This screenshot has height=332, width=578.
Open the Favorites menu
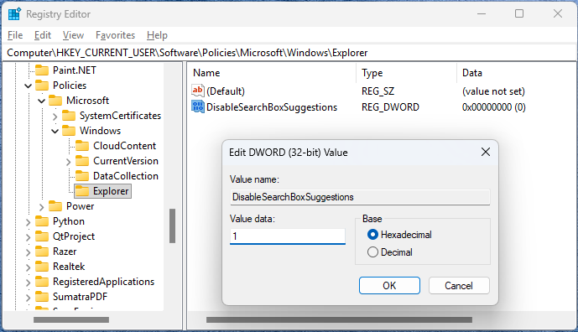point(116,35)
